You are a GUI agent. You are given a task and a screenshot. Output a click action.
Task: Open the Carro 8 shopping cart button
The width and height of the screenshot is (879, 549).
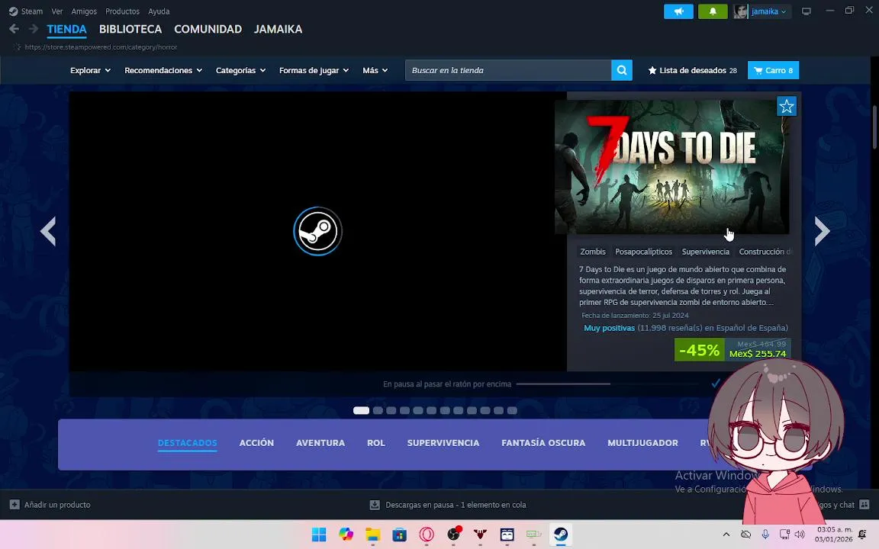(x=773, y=70)
